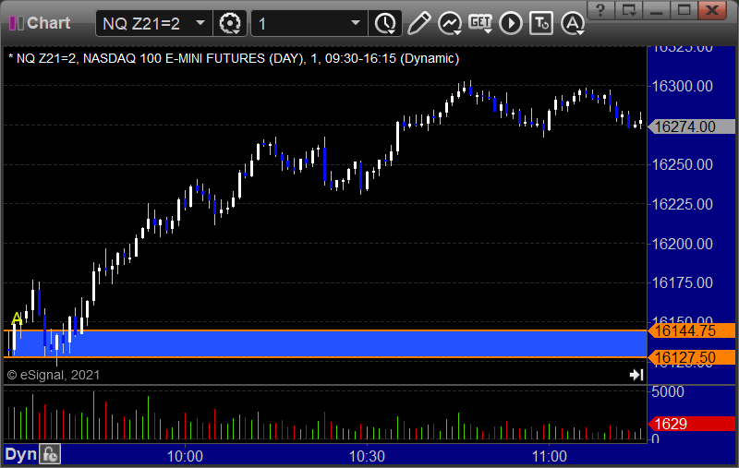Click the help question mark button
Screen dimensions: 739x468
(x=600, y=10)
